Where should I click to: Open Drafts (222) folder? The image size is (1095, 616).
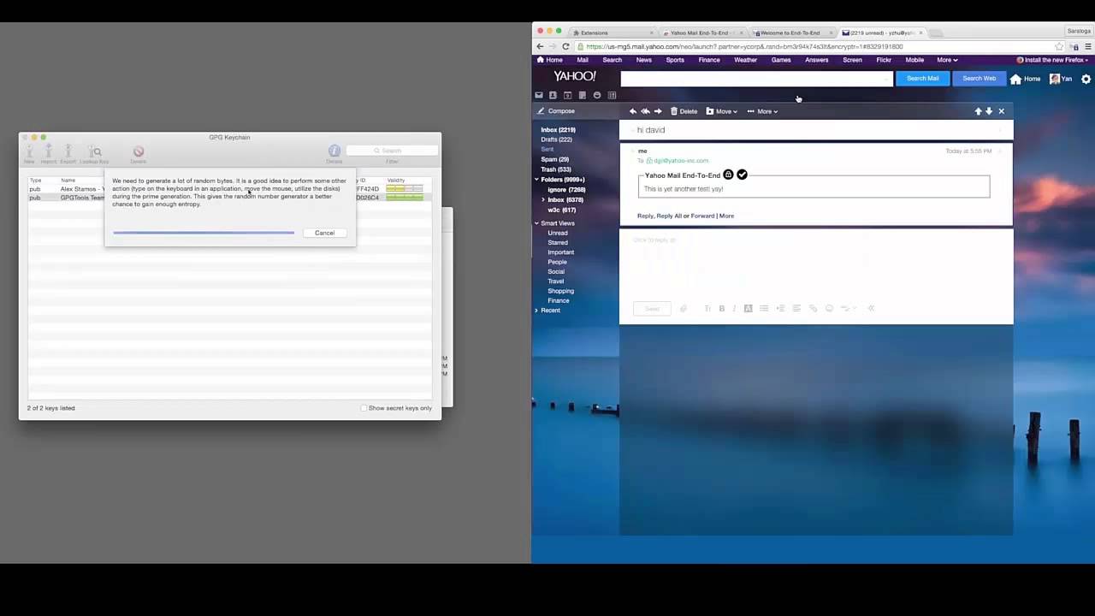(x=556, y=139)
